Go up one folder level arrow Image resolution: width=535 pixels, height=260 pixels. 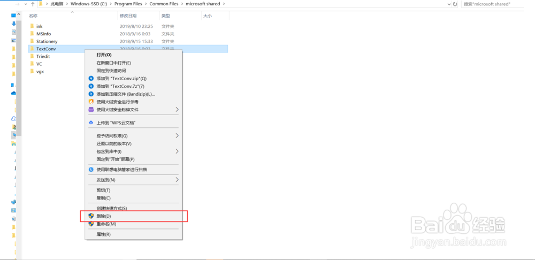click(x=33, y=4)
